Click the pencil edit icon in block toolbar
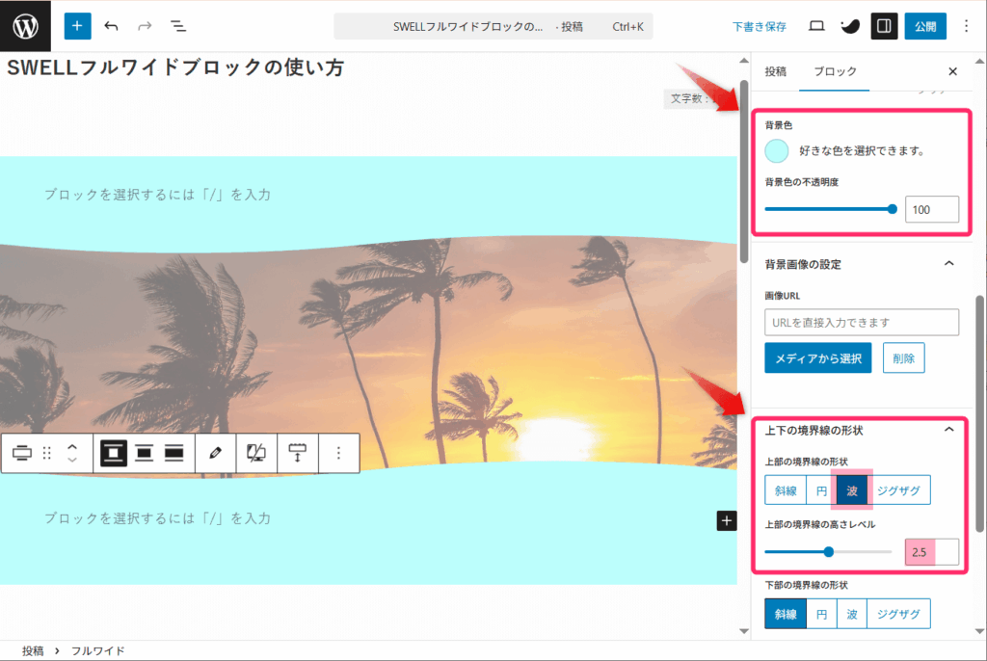This screenshot has height=661, width=987. coord(215,453)
